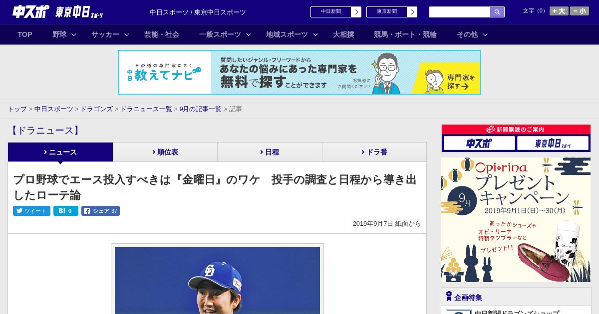The image size is (599, 314).
Task: Expand the サッカー dropdown chevron
Action: pos(127,34)
